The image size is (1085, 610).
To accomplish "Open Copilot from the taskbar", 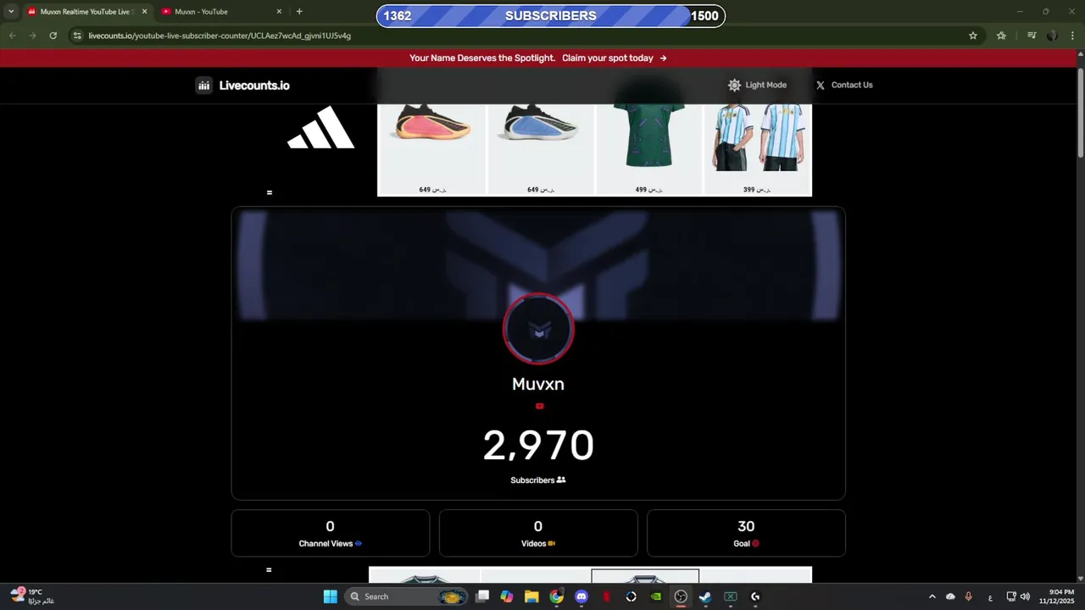I will pos(507,596).
